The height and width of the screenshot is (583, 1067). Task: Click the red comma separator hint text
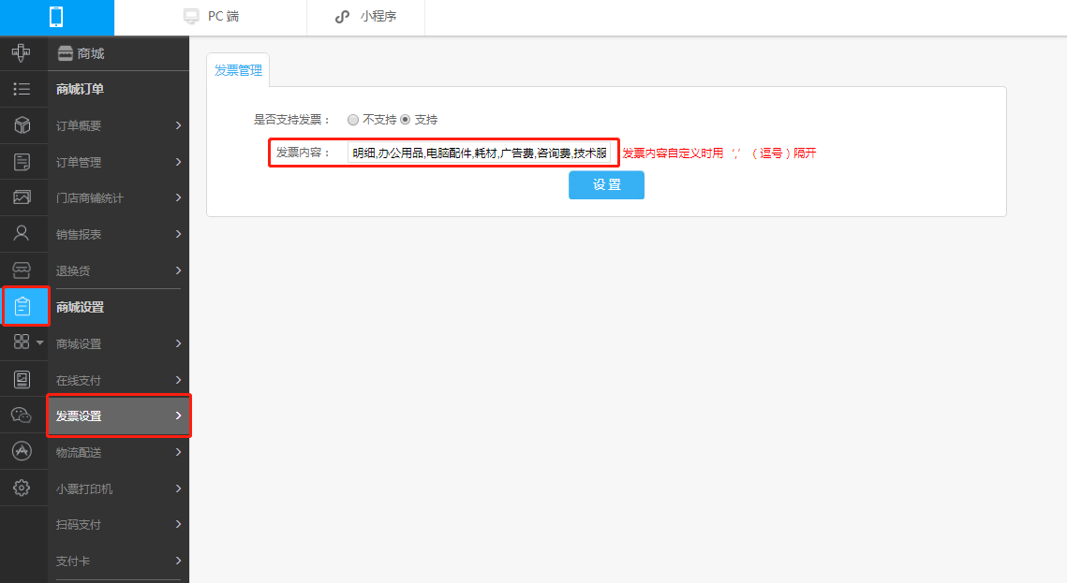[x=719, y=153]
